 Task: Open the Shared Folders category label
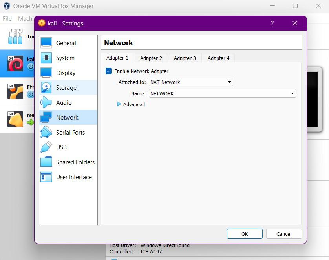coord(75,162)
